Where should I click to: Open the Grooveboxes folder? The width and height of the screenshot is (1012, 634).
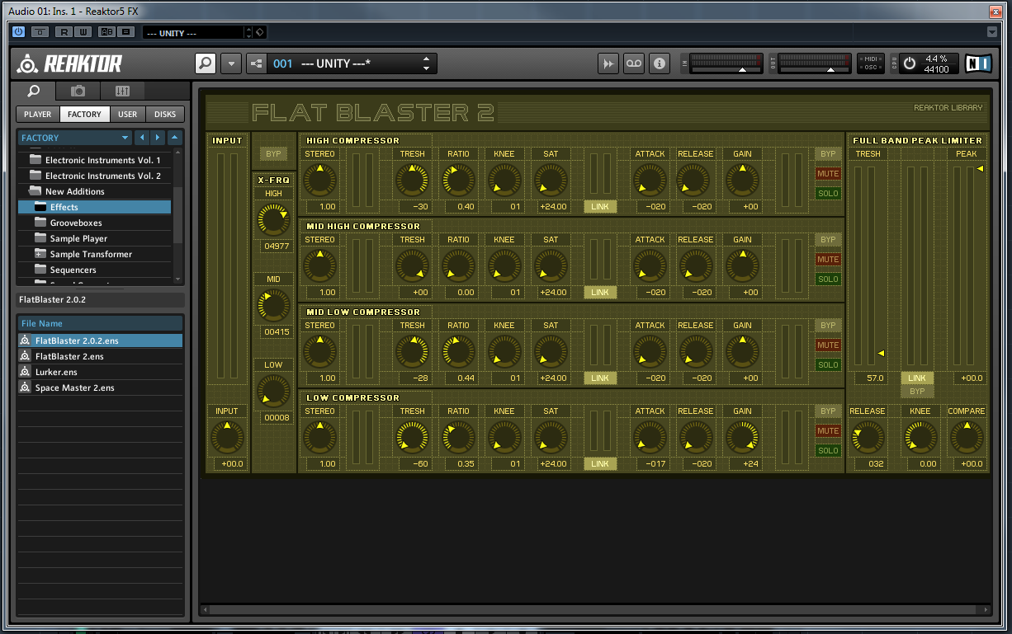point(95,223)
